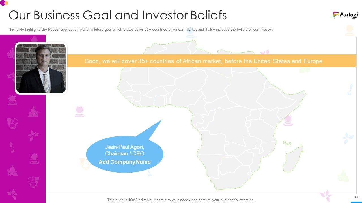Click the pink flower icon near the page number
The width and height of the screenshot is (362, 203).
326,195
